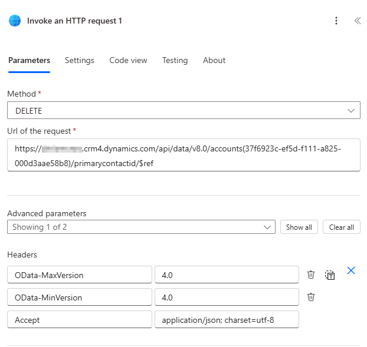Edit the OData-MinVersion value field

[227, 298]
